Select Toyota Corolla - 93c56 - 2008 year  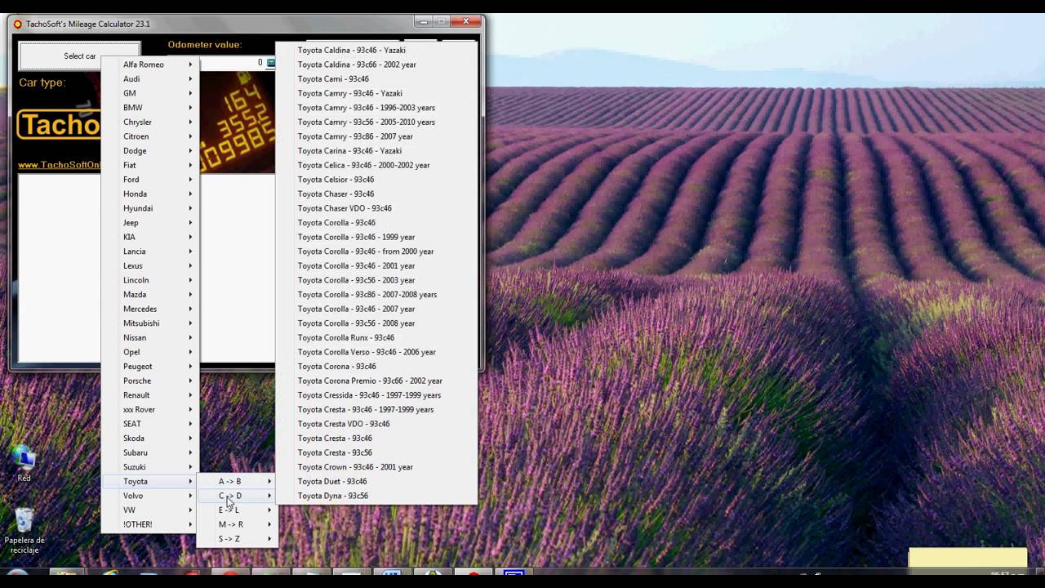tap(376, 323)
